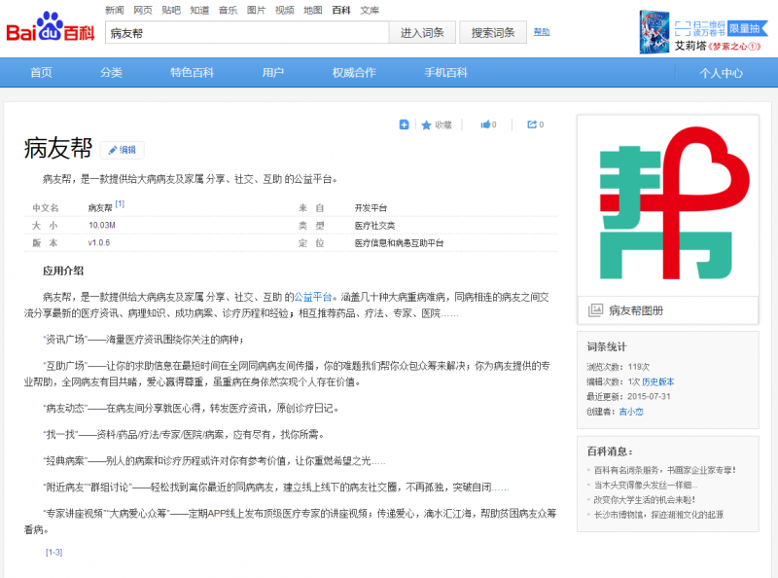Image resolution: width=778 pixels, height=578 pixels.
Task: Go to 视频 in top links
Action: point(285,10)
